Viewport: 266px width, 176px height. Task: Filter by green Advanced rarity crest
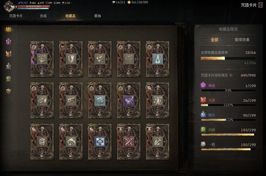(8, 79)
